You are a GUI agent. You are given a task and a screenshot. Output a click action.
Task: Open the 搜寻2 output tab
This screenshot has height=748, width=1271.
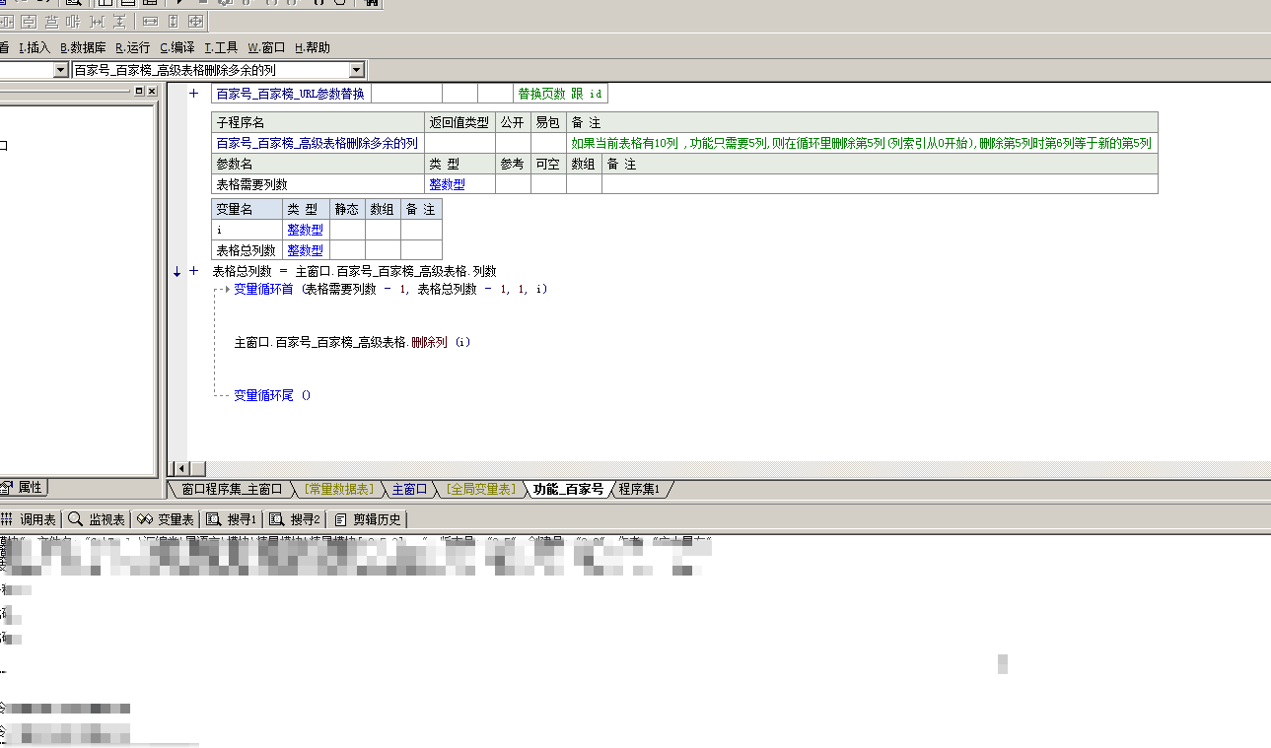[x=296, y=519]
